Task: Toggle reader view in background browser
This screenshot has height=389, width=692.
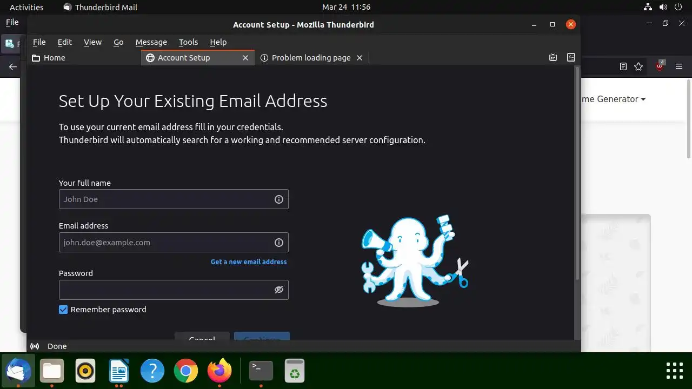Action: (x=623, y=66)
